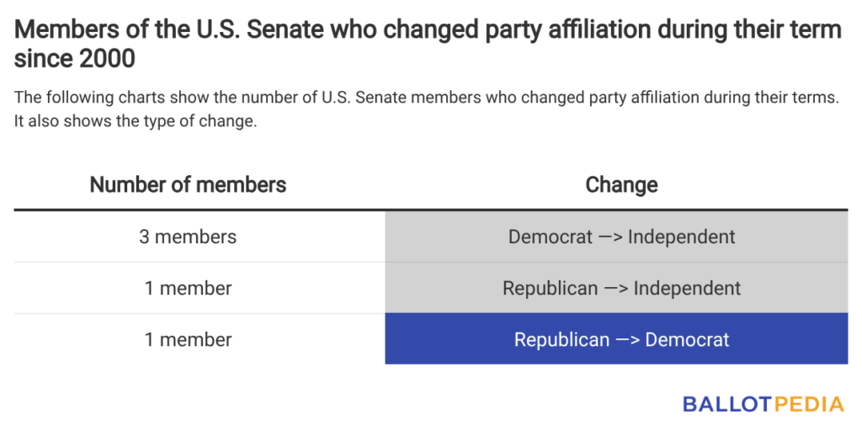Click "Members of the U.S. Senate" in the title
Image resolution: width=862 pixels, height=431 pixels.
coord(135,30)
